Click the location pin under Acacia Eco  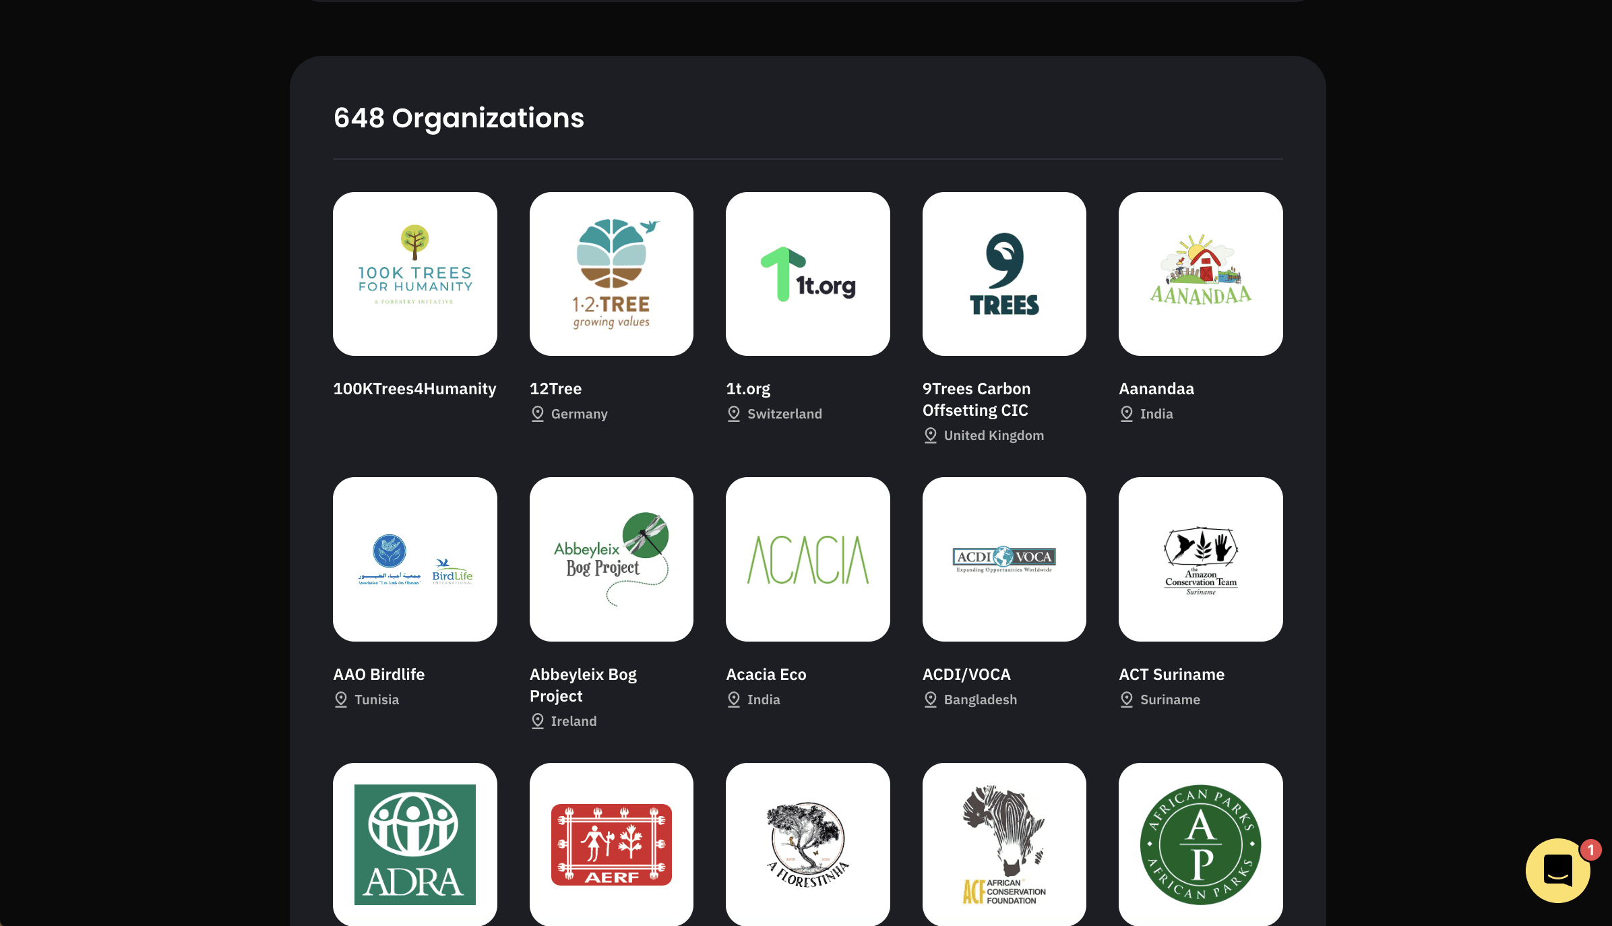[x=734, y=700]
